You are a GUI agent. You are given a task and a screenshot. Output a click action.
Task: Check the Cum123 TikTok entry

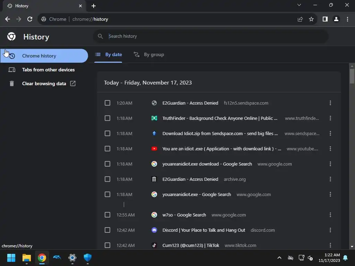(x=107, y=245)
